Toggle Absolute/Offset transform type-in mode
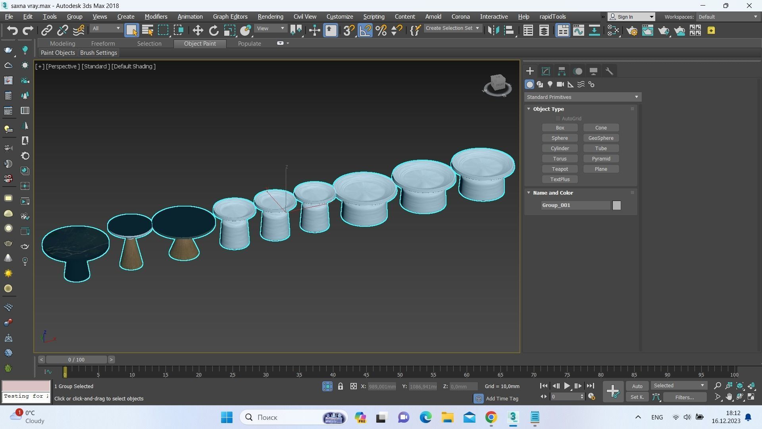 pyautogui.click(x=353, y=386)
